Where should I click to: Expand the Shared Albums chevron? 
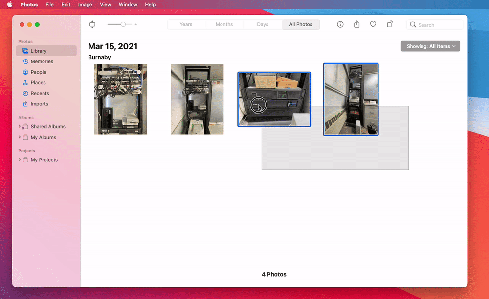pos(20,126)
